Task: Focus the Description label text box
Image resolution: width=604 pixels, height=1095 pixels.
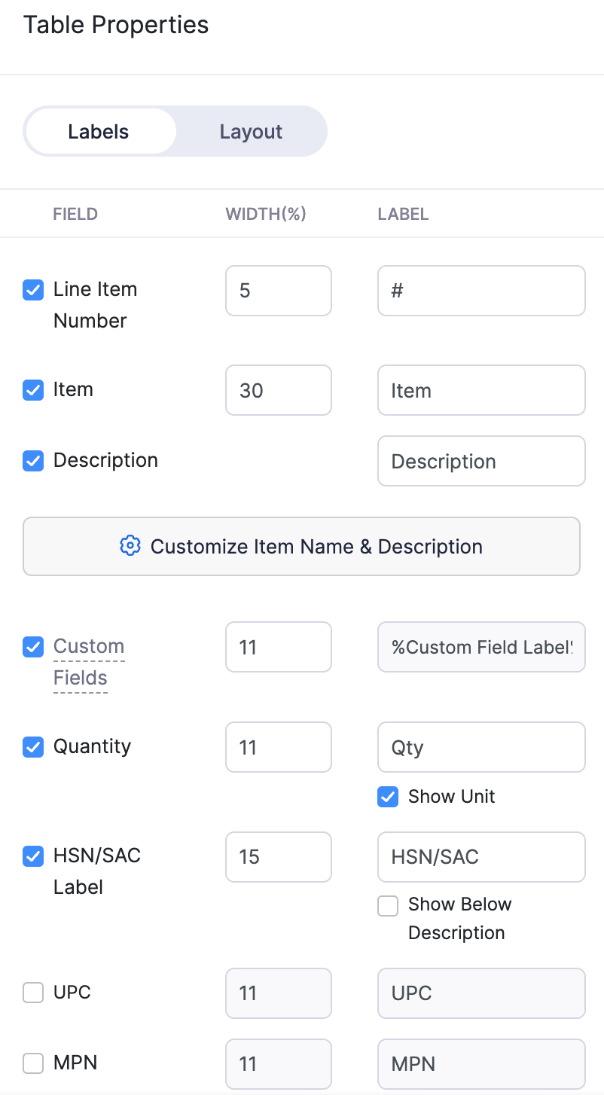Action: click(480, 461)
